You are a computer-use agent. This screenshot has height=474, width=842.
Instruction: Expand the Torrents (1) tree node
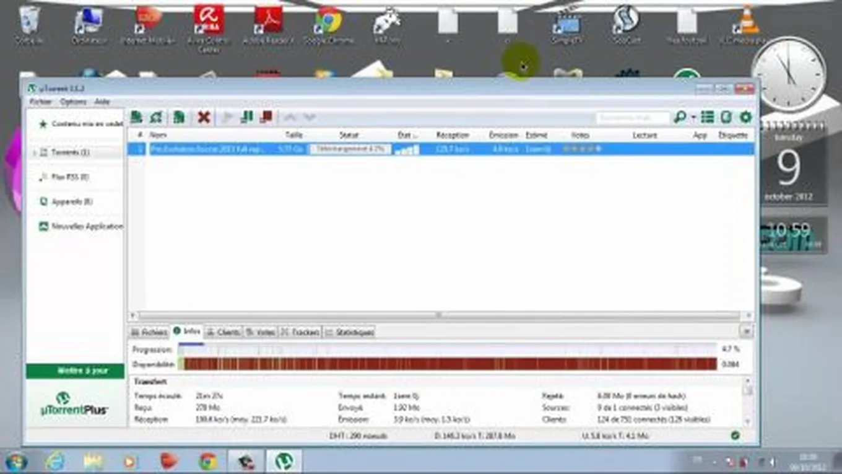click(34, 152)
